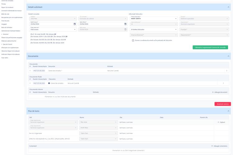
Task: Open Pontaj in the sidebar
Action: [3, 4]
